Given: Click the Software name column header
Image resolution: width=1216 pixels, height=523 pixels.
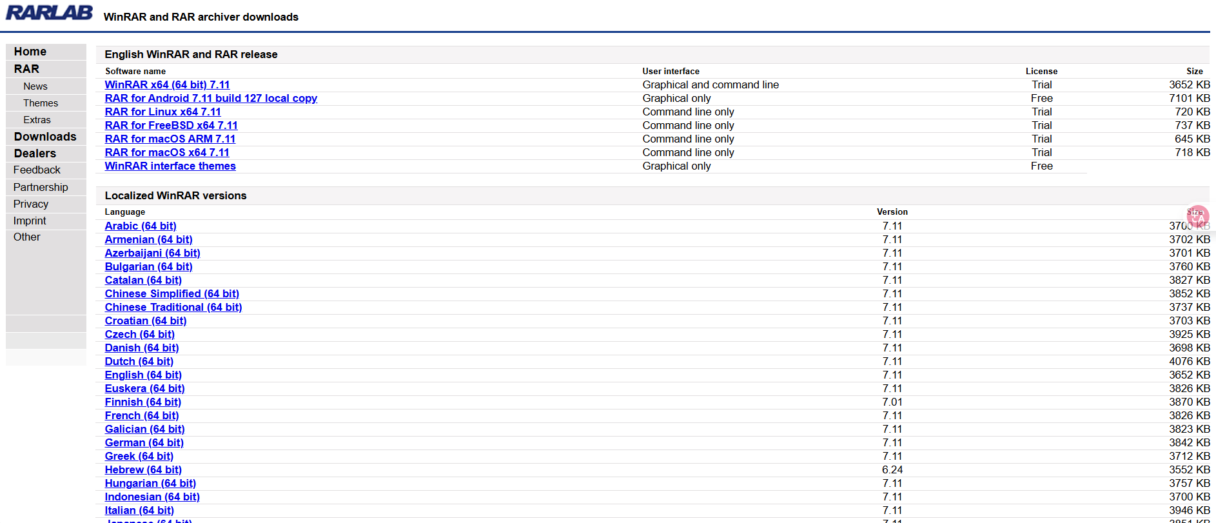Looking at the screenshot, I should [x=135, y=72].
